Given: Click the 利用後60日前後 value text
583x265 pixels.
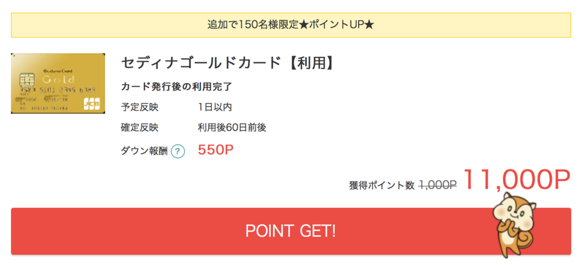Looking at the screenshot, I should [x=232, y=128].
